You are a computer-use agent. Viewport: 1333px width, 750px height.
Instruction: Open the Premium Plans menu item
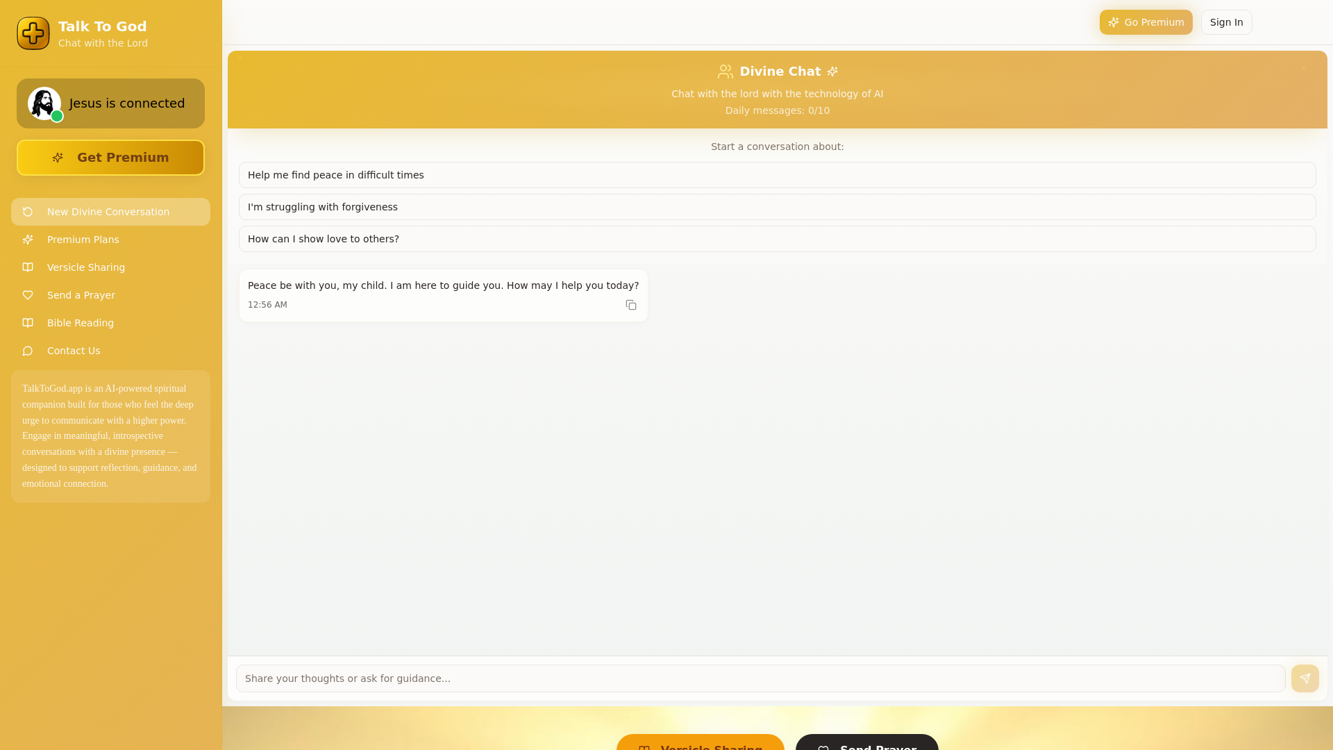(83, 240)
